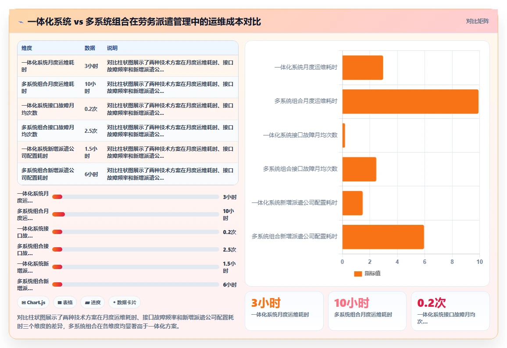Screen dimensions: 507x348
Task: Click the chart axis label 一体化系统新增派遣公司配置耗时
Action: click(x=295, y=202)
